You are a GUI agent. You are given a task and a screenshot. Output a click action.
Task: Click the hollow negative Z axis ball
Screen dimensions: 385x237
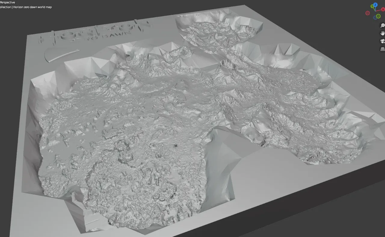(375, 17)
